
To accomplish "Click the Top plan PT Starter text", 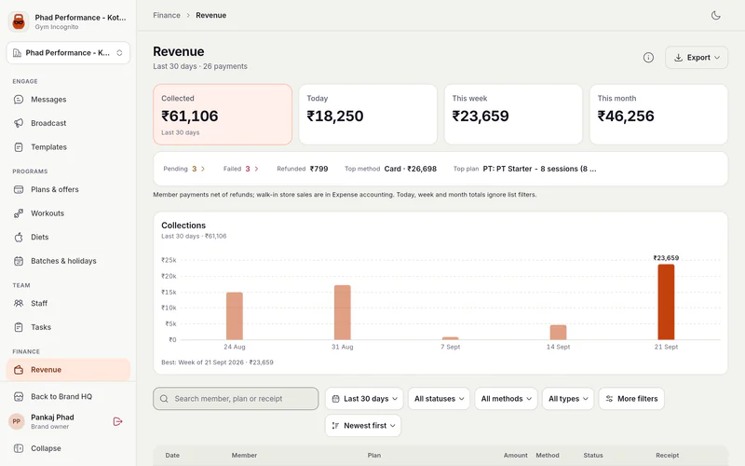I will click(539, 169).
